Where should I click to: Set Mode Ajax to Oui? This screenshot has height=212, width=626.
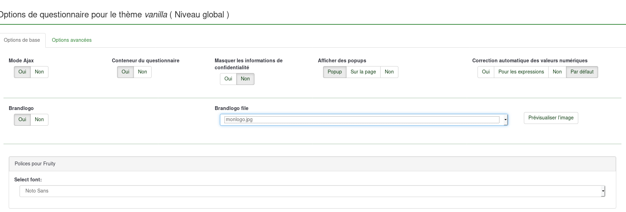pyautogui.click(x=22, y=72)
